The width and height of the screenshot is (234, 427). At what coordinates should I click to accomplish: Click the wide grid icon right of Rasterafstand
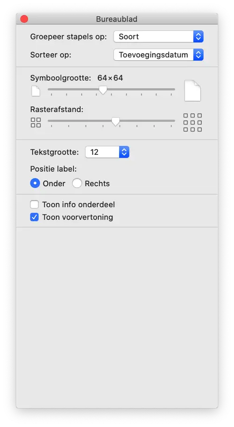coord(192,123)
